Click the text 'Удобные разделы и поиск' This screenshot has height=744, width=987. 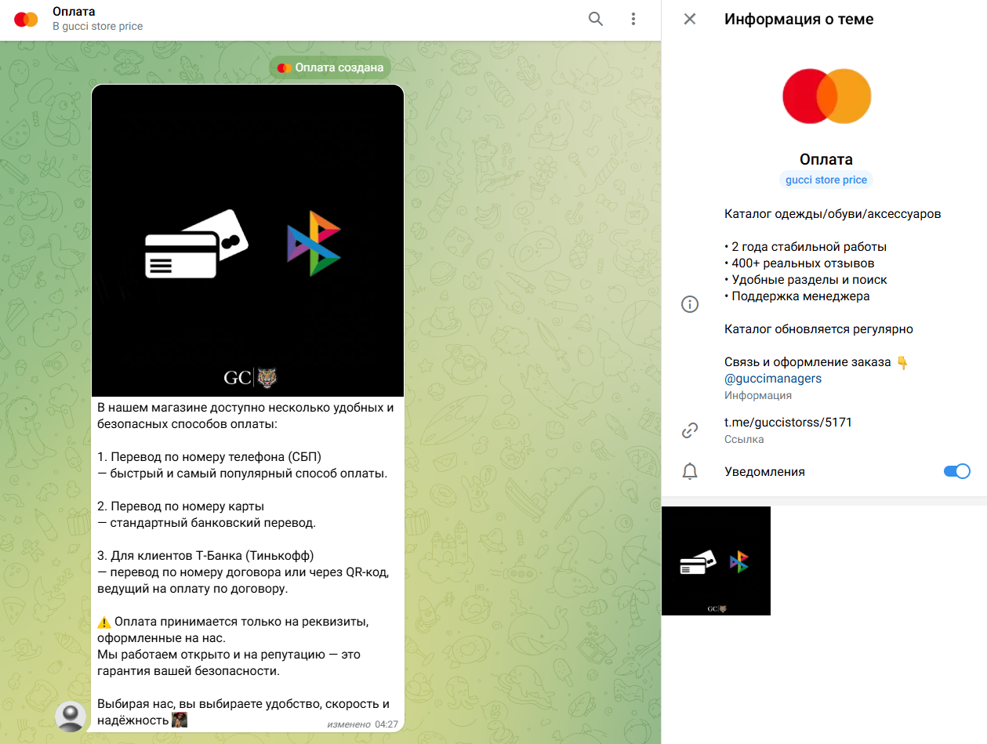click(809, 280)
